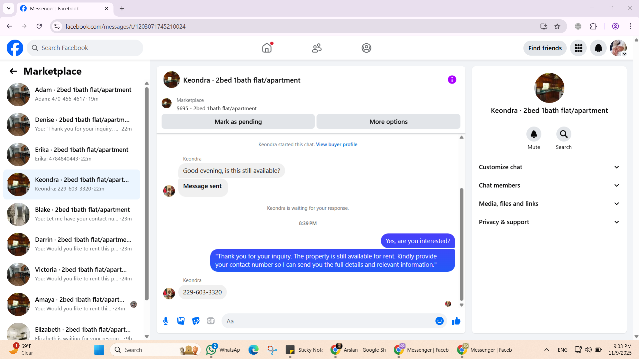The height and width of the screenshot is (359, 639).
Task: Click scroll down arrow in chat pane
Action: tap(461, 305)
